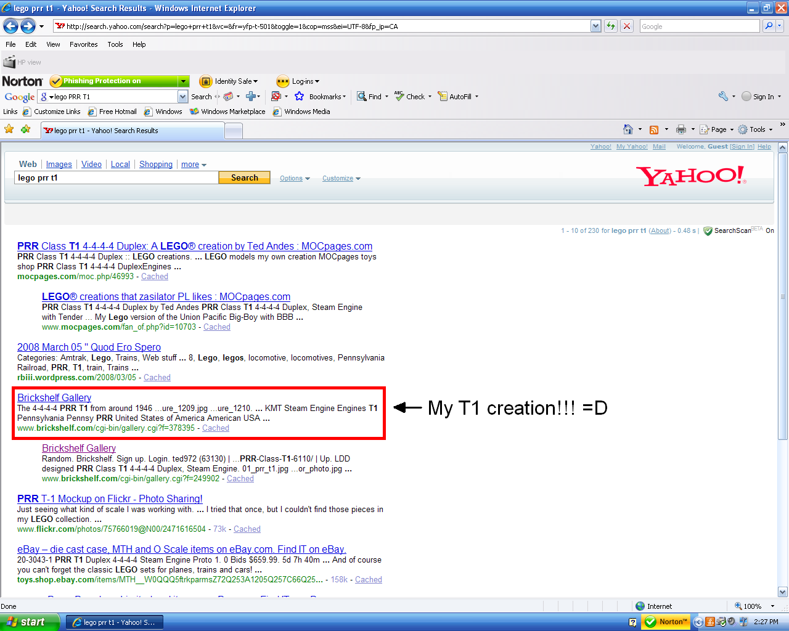This screenshot has width=789, height=631.
Task: Click the address bar URL field
Action: (322, 26)
